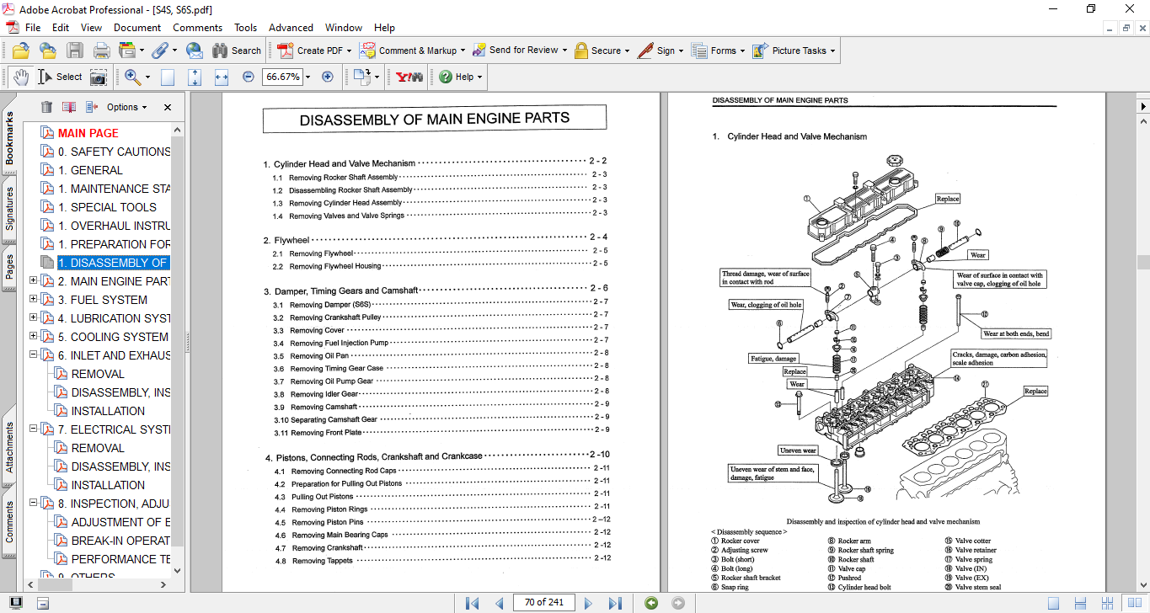Collapse the 7. ELECTRICAL SYSTEM bookmark
This screenshot has width=1150, height=613.
coord(34,429)
